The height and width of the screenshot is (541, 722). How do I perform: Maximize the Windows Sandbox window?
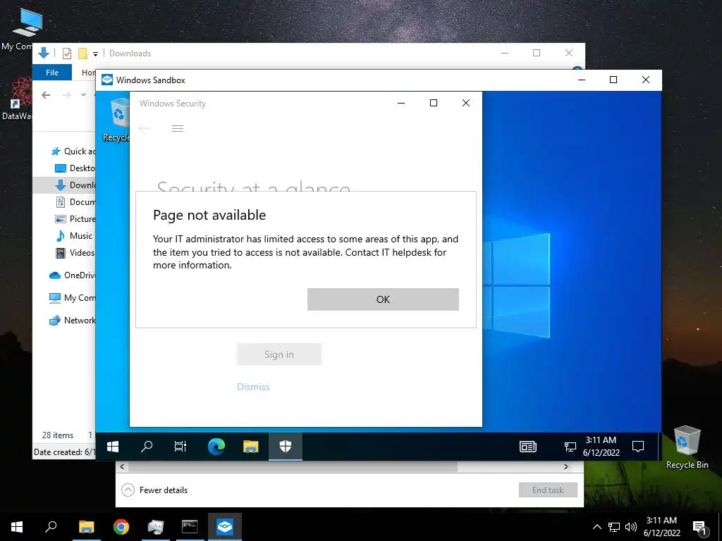coord(613,80)
